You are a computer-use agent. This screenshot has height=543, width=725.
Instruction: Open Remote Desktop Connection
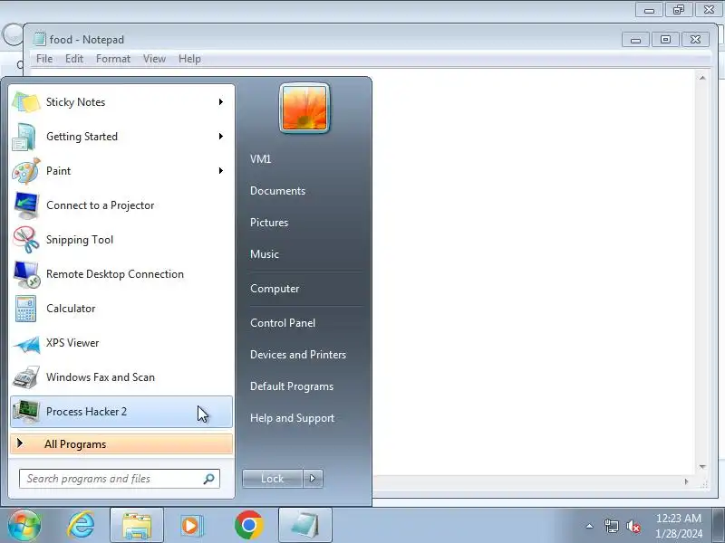[121, 274]
